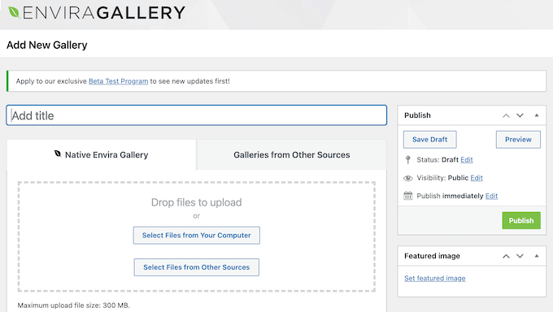Click the leaf icon on Native Envira Gallery tab
The width and height of the screenshot is (553, 312).
coord(58,154)
